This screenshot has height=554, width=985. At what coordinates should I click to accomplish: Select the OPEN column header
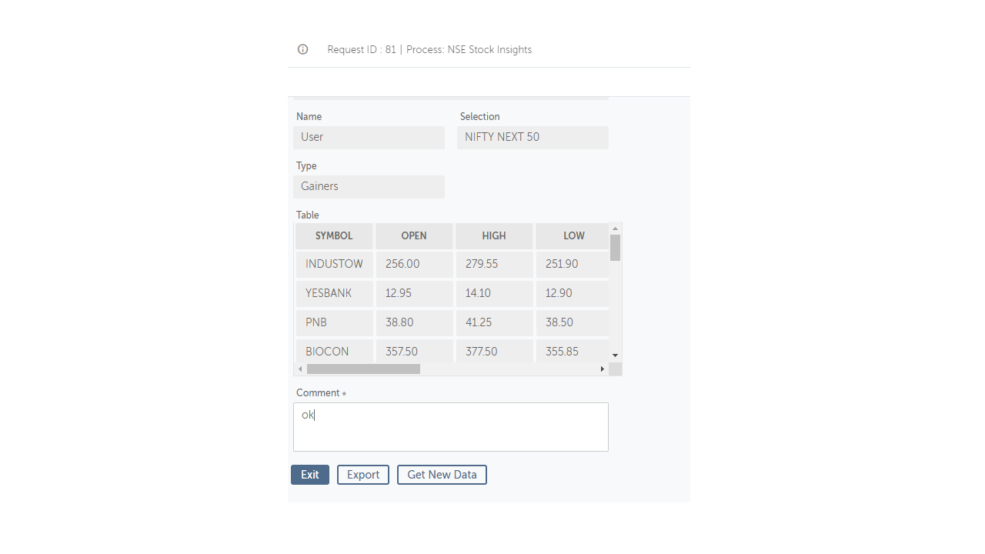tap(414, 236)
